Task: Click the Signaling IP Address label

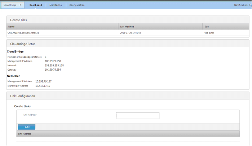Action: (18, 86)
